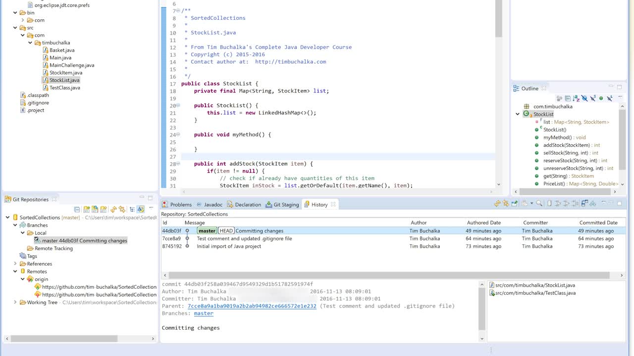This screenshot has width=634, height=356.
Task: Toggle hierarchical branch layout in Git Repositories
Action: [x=132, y=210]
